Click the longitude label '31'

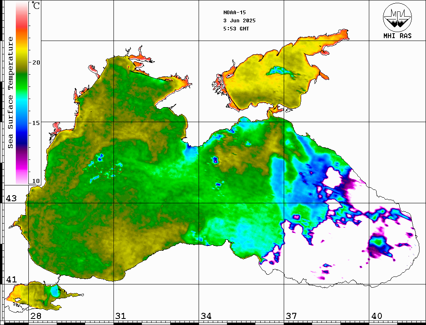click(x=121, y=316)
